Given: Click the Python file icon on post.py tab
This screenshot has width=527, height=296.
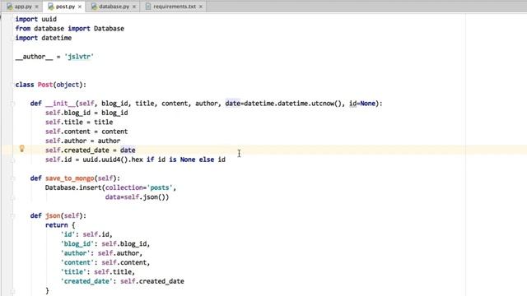Looking at the screenshot, I should 51,7.
